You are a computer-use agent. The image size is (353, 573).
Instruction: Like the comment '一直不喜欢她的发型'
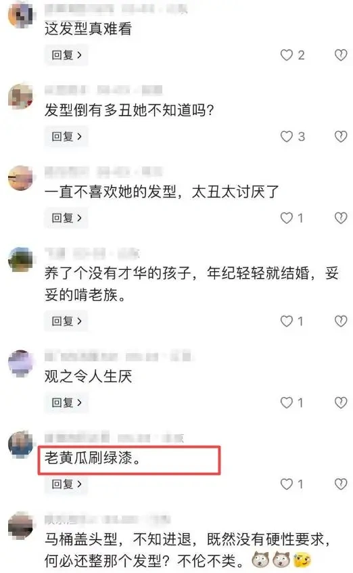[x=287, y=218]
